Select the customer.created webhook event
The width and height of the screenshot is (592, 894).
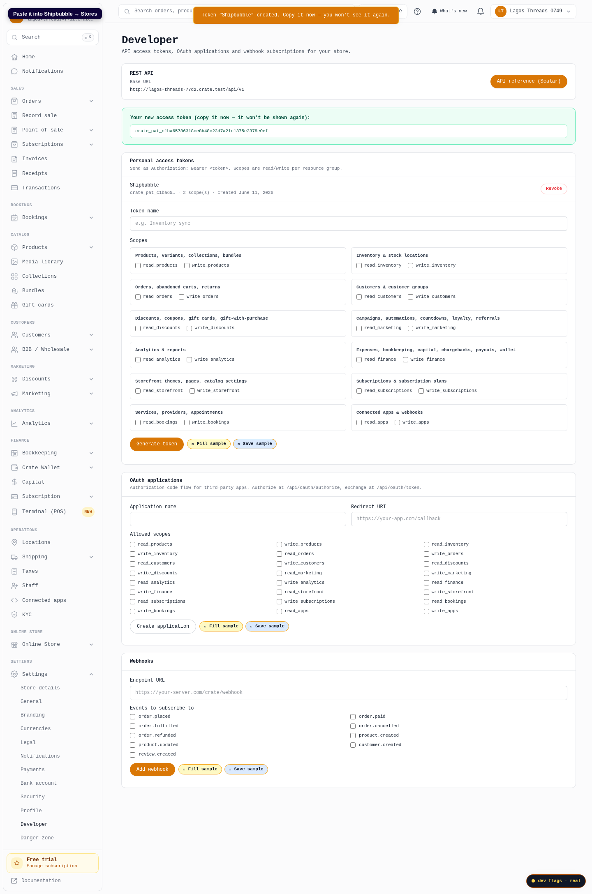[x=353, y=745]
